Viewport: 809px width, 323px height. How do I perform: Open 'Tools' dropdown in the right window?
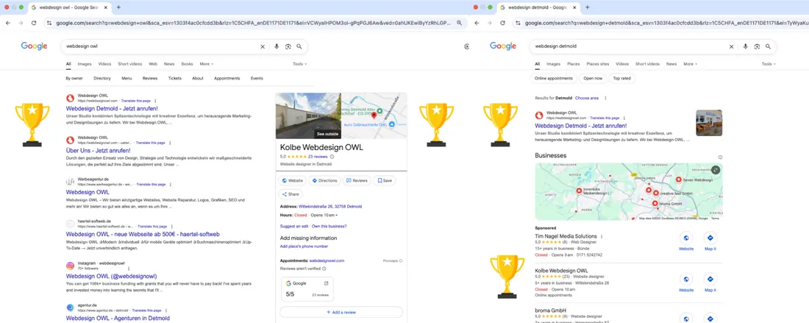pos(769,64)
